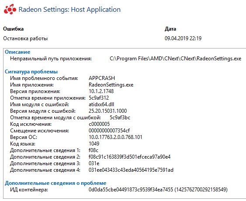Screen dimensions: 246x201
Task: Click the OS version 10.0.17763.2.0.0.768.101
Action: click(115, 137)
